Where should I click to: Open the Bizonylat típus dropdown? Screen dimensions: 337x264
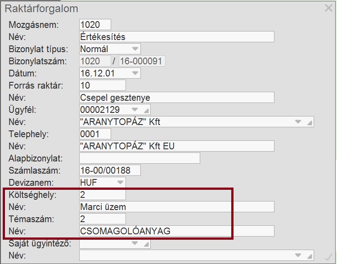135,49
